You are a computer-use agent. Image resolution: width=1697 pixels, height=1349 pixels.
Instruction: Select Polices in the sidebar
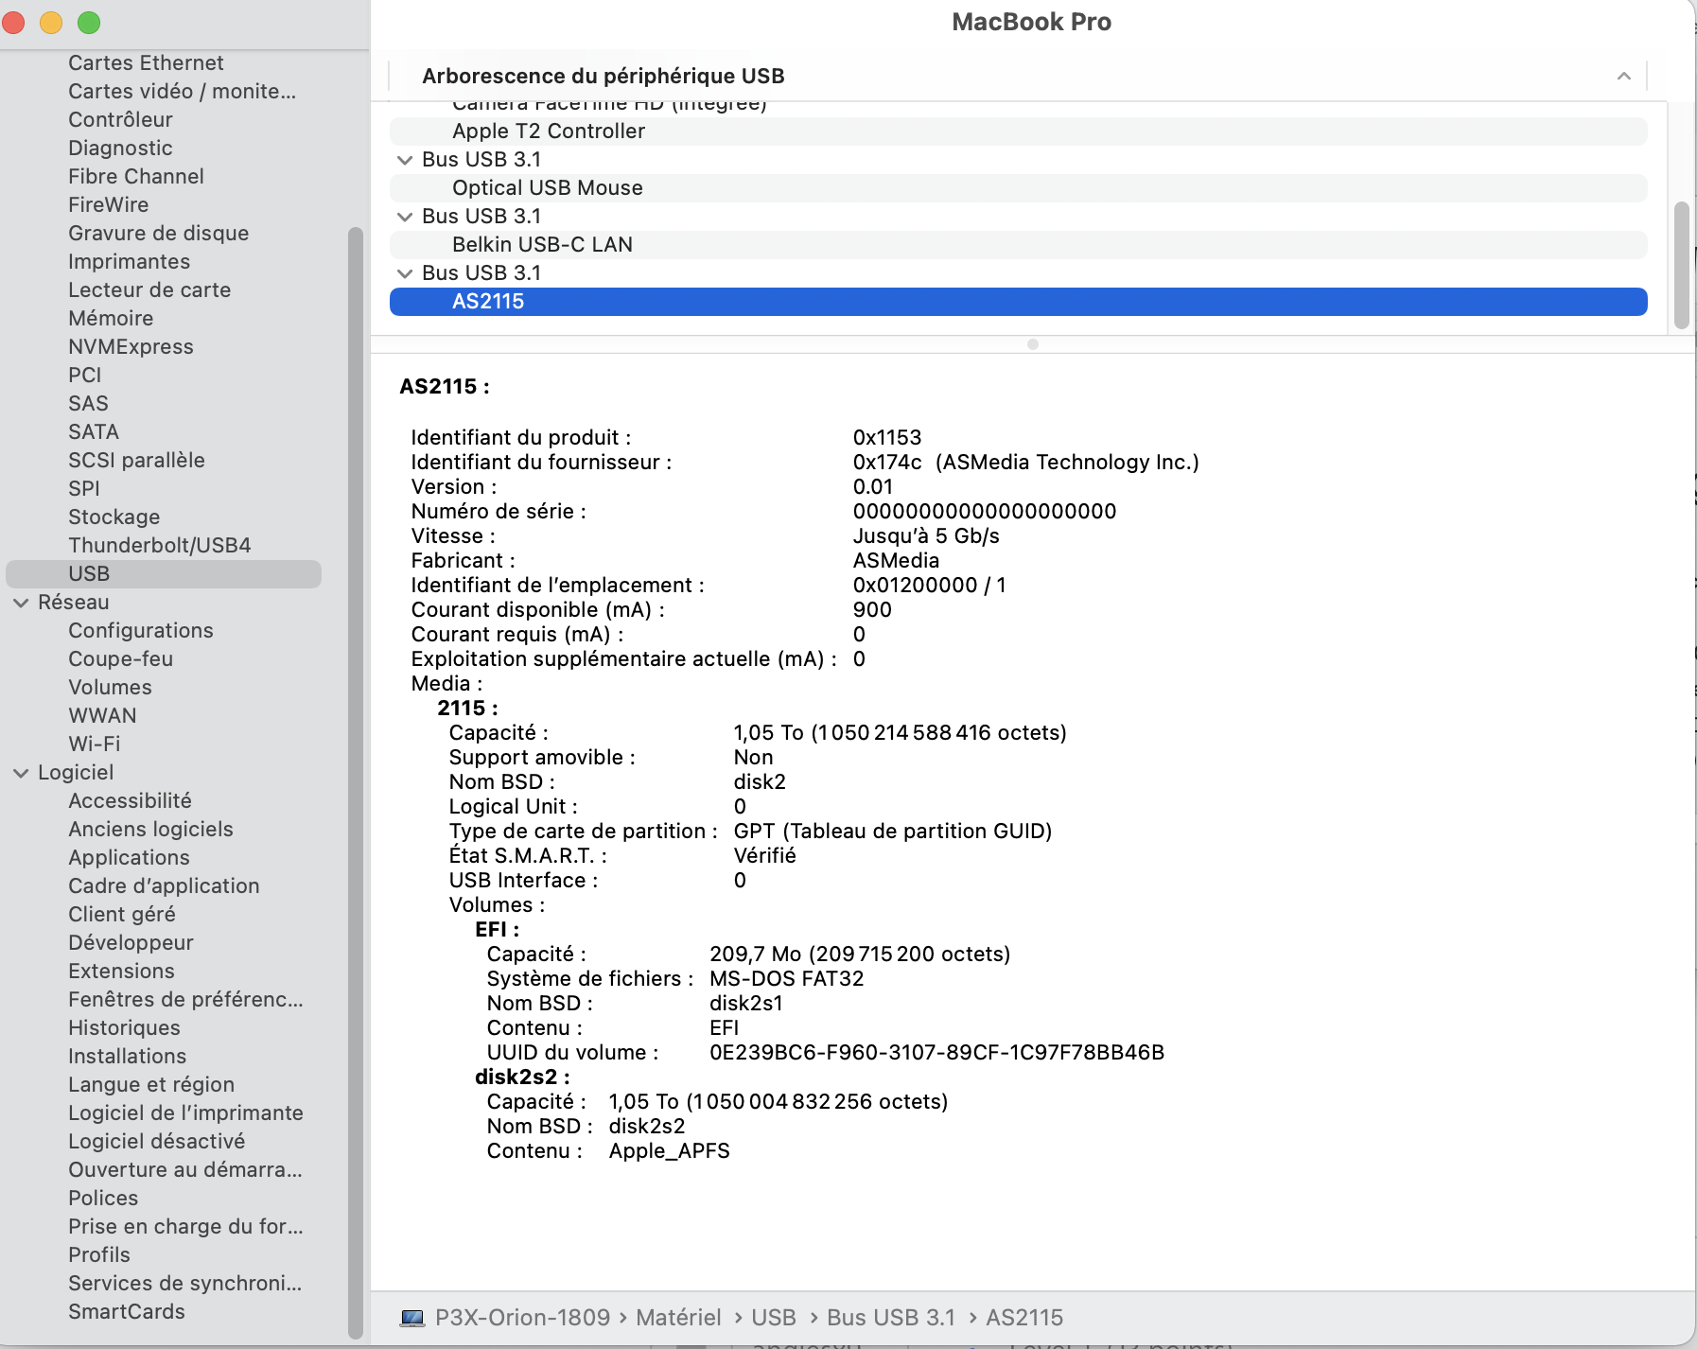coord(103,1199)
